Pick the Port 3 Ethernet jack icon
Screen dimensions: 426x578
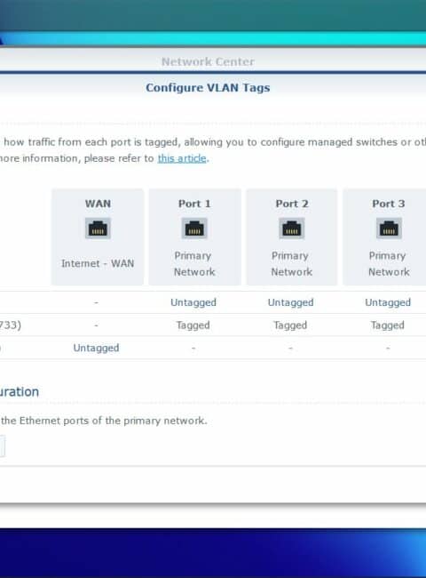(x=389, y=229)
